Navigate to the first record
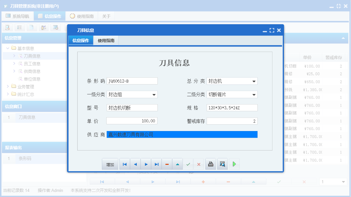 (x=125, y=164)
